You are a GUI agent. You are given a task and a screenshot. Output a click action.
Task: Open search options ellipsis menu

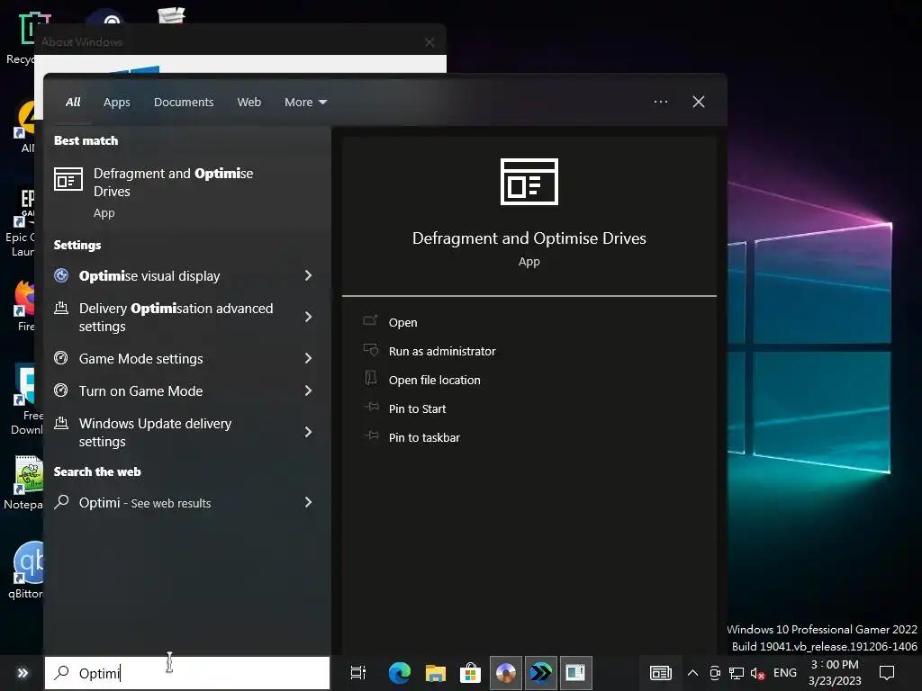tap(661, 102)
